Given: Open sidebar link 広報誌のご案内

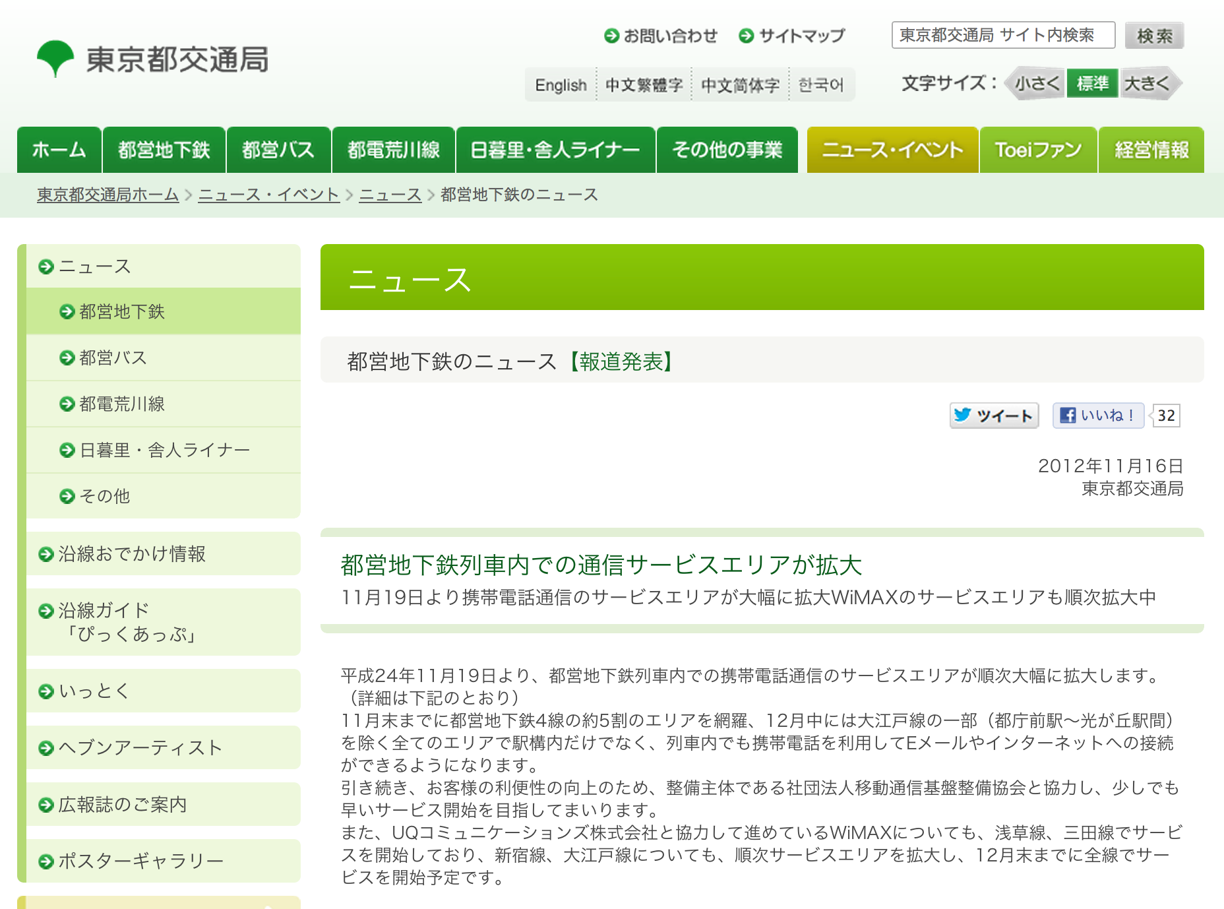Looking at the screenshot, I should pos(164,804).
